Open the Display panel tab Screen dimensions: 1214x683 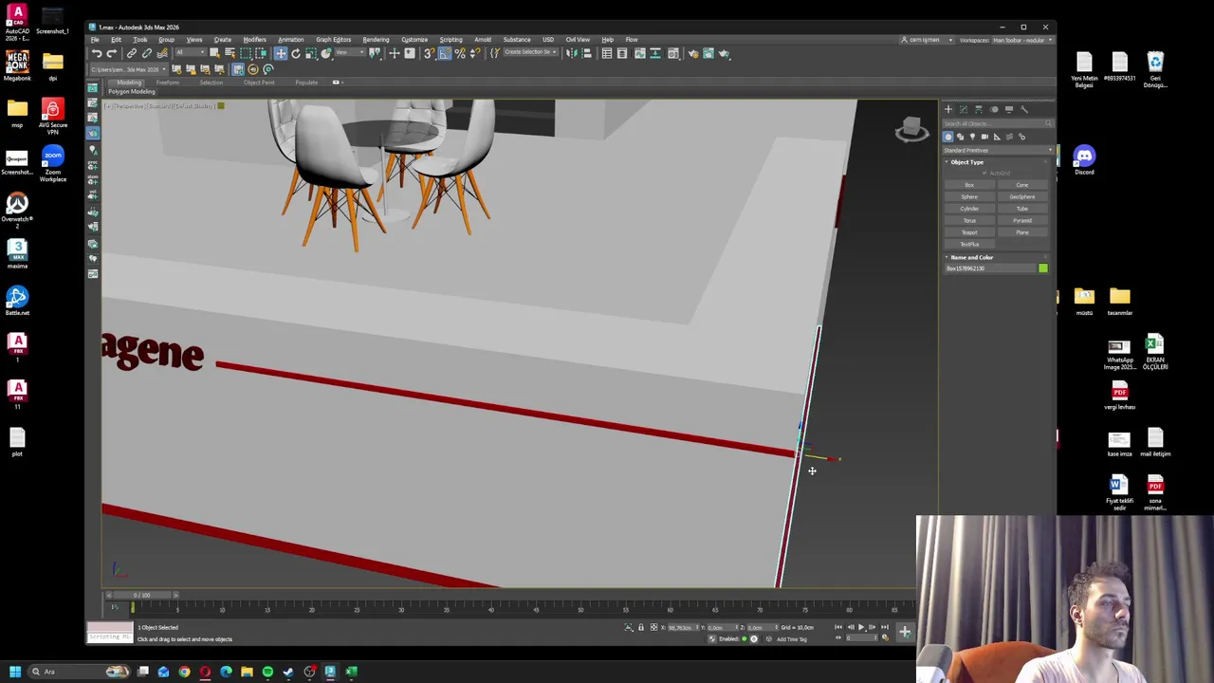1009,109
